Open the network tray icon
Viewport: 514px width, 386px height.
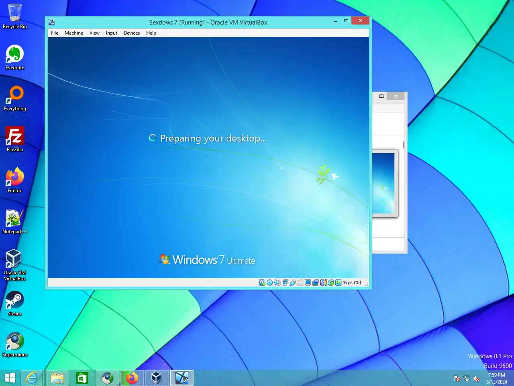tap(467, 378)
